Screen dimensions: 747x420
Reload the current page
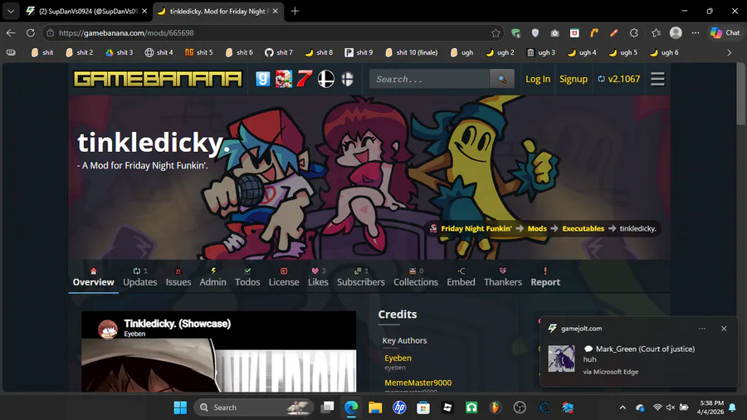pos(31,33)
